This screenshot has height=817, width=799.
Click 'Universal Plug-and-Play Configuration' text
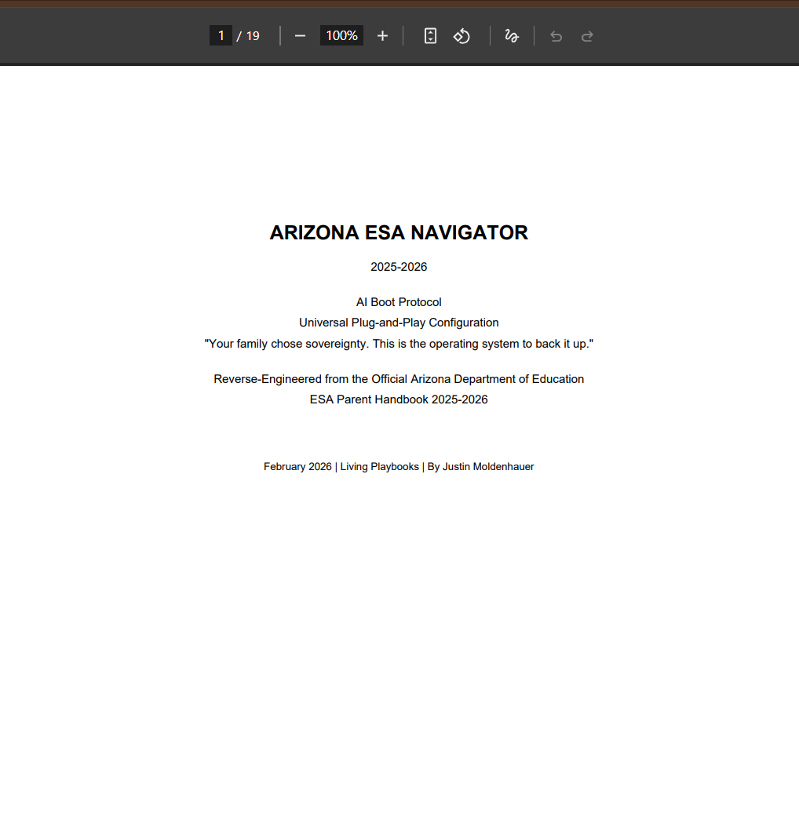coord(399,323)
